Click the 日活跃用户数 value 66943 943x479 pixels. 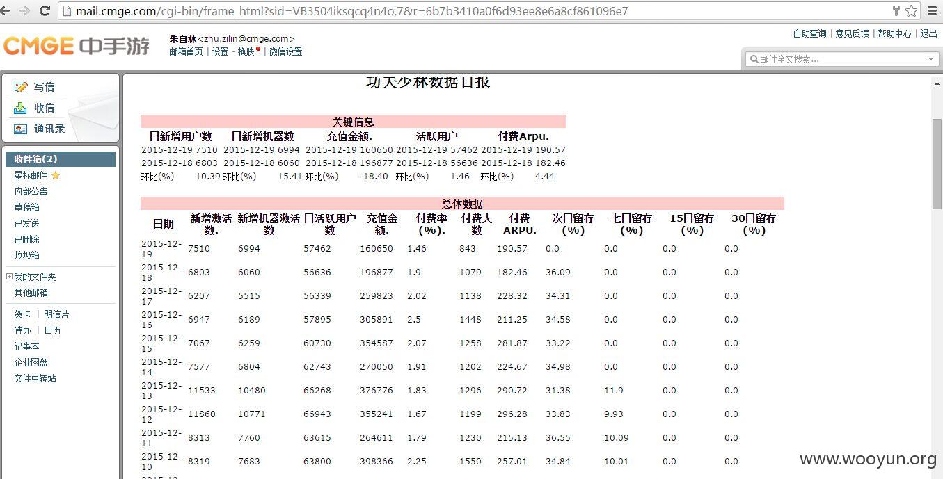(317, 414)
